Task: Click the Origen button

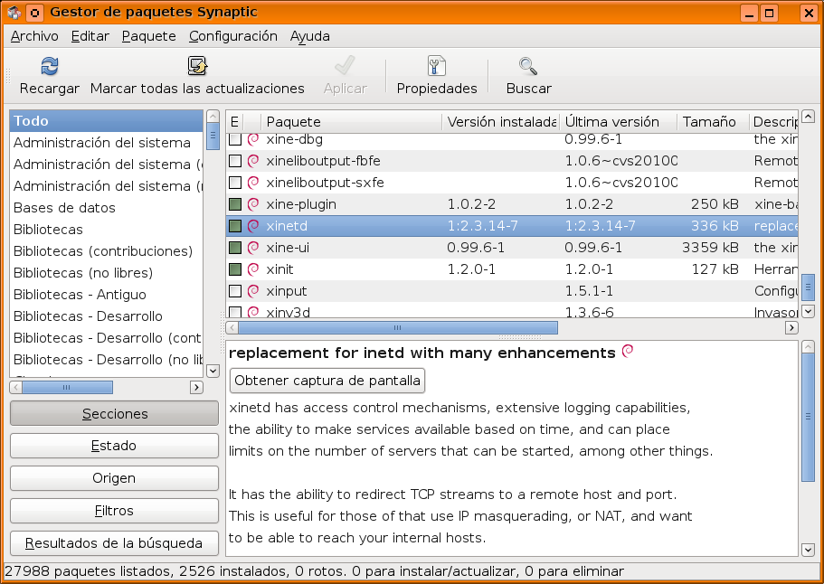Action: [114, 478]
